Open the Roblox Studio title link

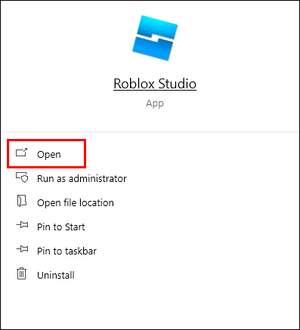(x=155, y=84)
